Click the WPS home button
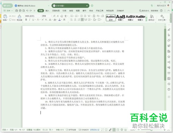 [7, 6]
